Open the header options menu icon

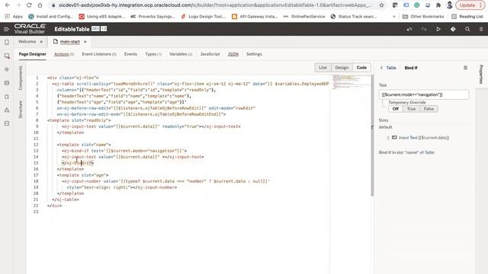(481, 29)
